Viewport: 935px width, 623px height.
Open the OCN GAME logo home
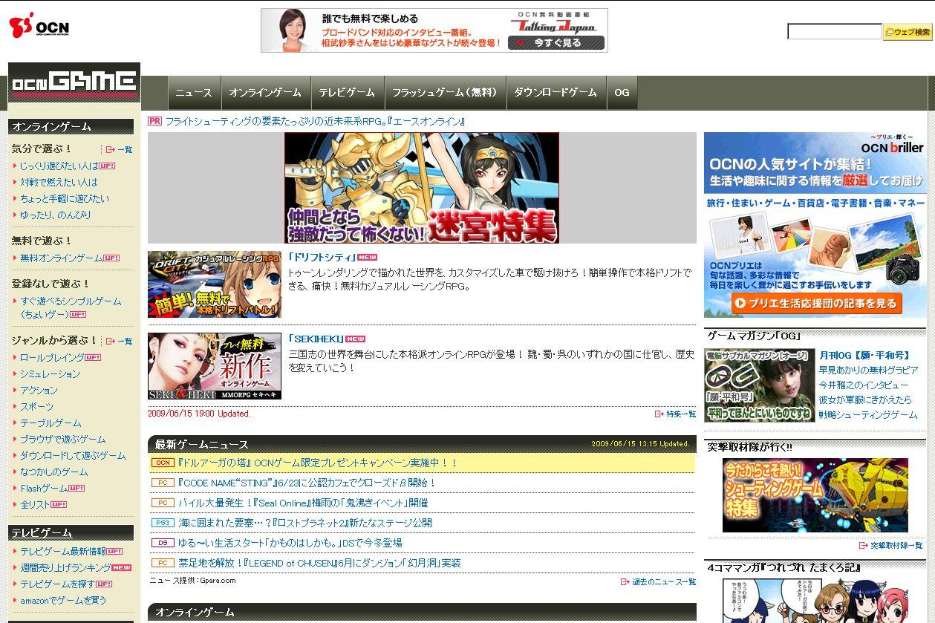tap(74, 82)
